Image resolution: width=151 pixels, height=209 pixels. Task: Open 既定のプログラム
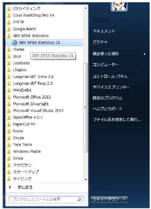(x=108, y=98)
